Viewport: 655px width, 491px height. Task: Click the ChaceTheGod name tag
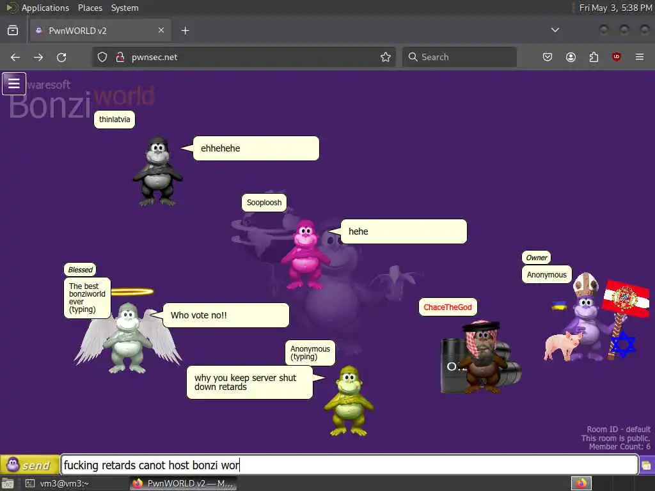coord(448,308)
